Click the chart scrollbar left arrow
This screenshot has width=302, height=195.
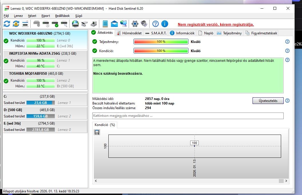96,181
